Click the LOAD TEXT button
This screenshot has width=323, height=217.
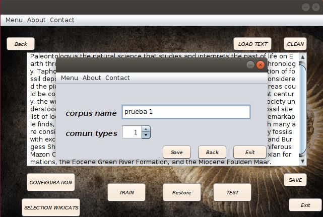(252, 44)
